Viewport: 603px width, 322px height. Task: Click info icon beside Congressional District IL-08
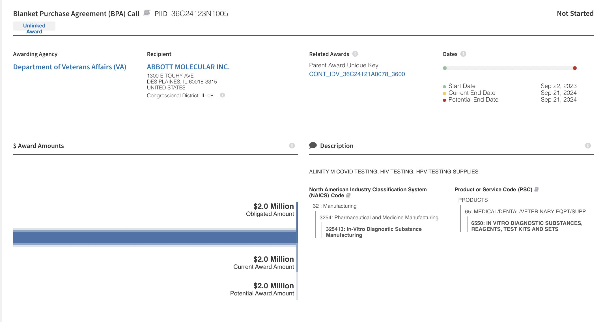[x=222, y=95]
